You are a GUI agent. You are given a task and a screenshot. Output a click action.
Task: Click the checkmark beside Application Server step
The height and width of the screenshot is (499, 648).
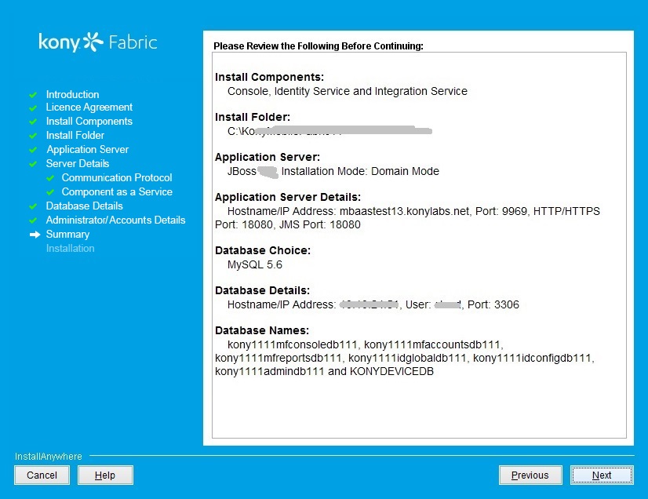tap(33, 150)
